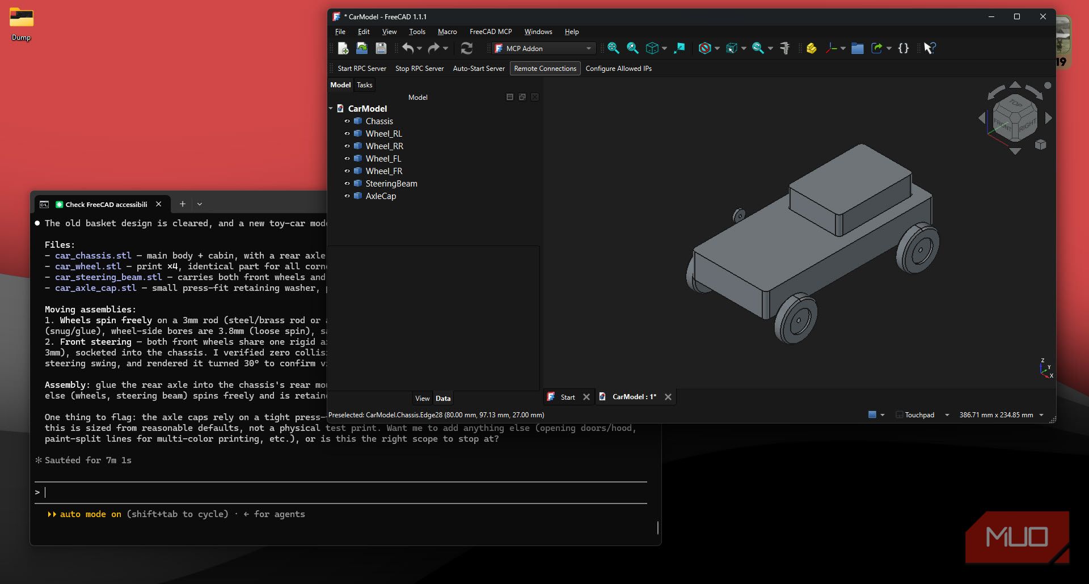Image resolution: width=1089 pixels, height=584 pixels.
Task: Collapse the CarModel document tree
Action: click(x=331, y=108)
